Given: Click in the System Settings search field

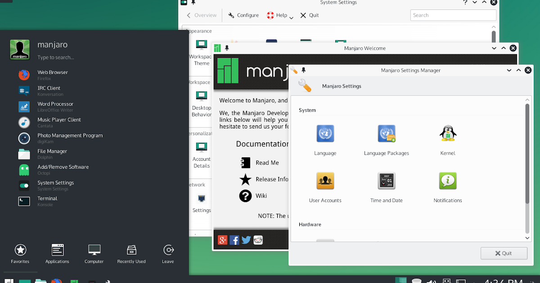Looking at the screenshot, I should [453, 15].
